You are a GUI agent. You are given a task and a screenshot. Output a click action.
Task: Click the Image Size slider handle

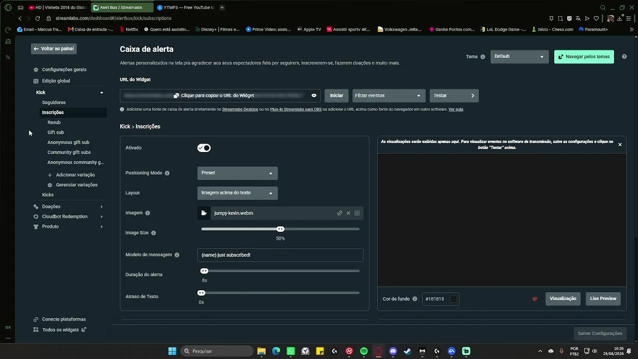pos(281,229)
